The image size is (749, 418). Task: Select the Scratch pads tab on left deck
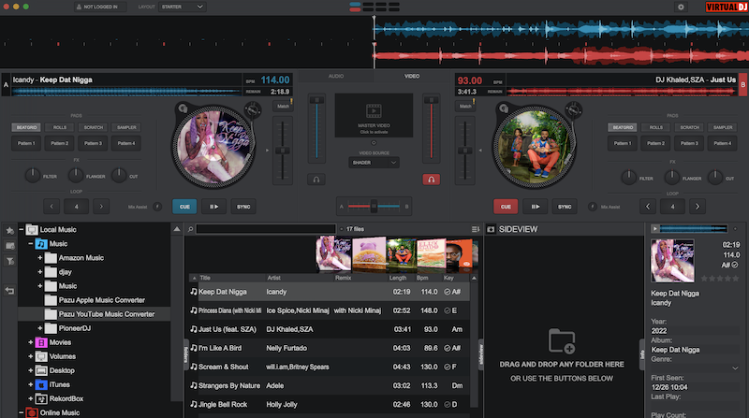tap(91, 127)
